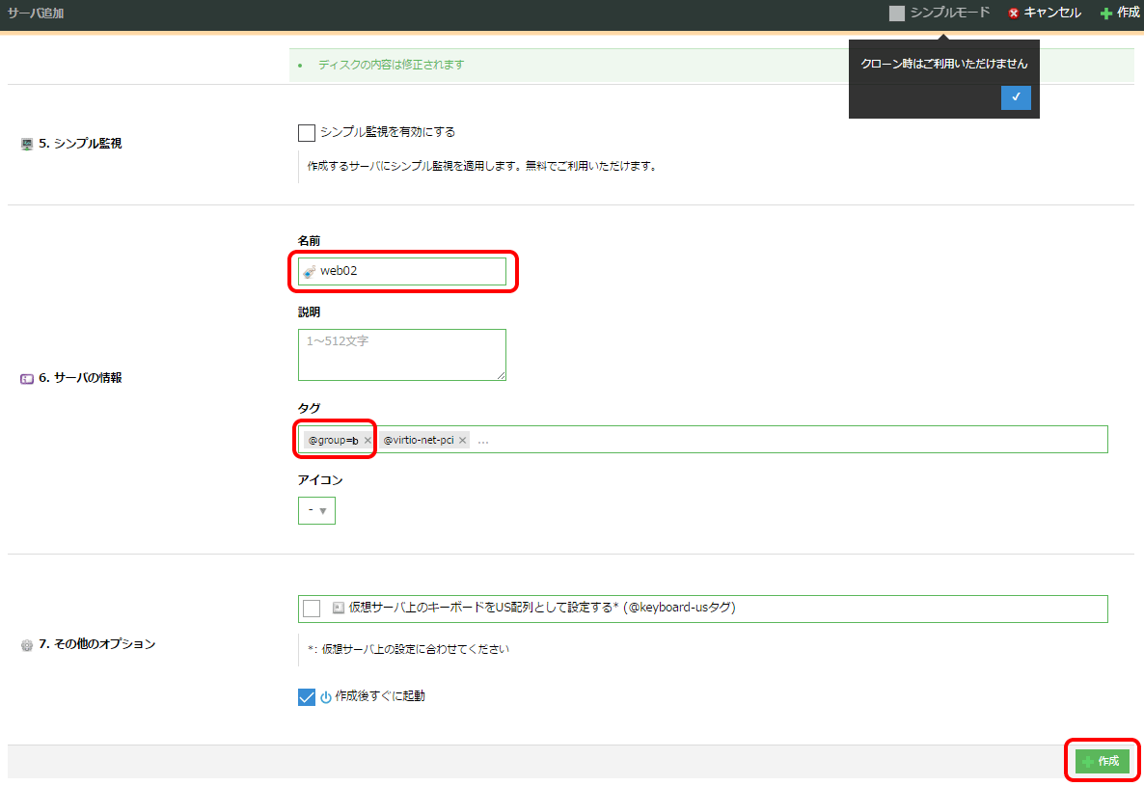Click the その他のオプション gear icon

tap(27, 644)
